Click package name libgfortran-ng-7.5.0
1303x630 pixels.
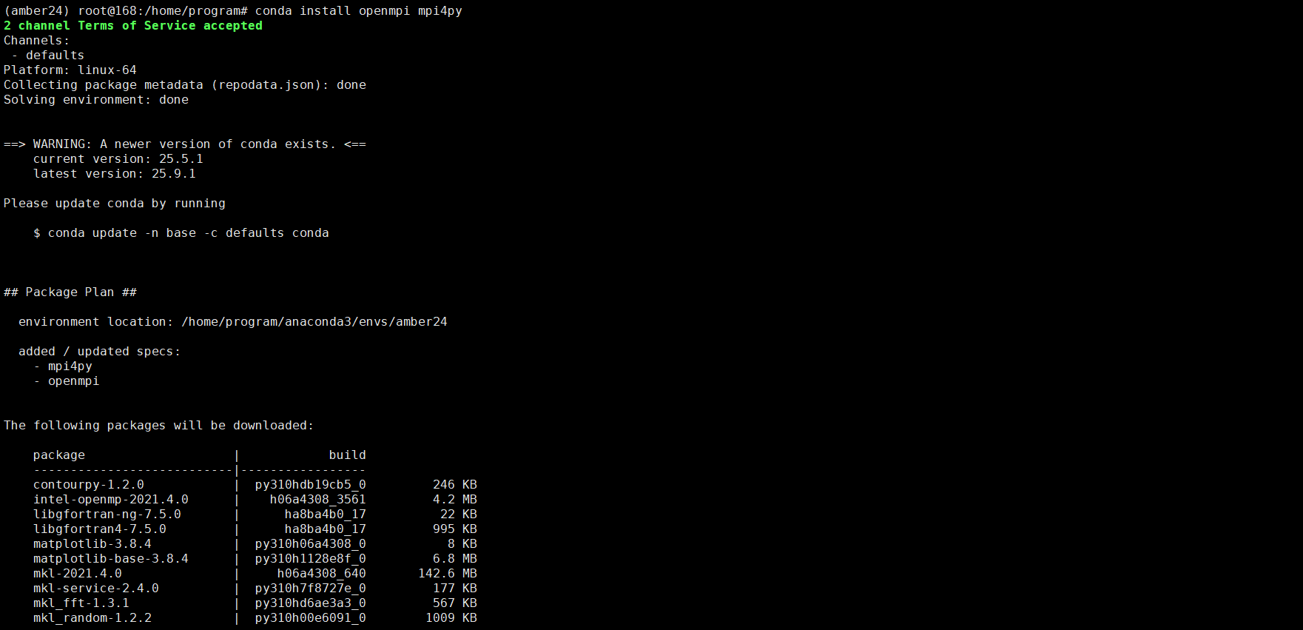pyautogui.click(x=107, y=515)
